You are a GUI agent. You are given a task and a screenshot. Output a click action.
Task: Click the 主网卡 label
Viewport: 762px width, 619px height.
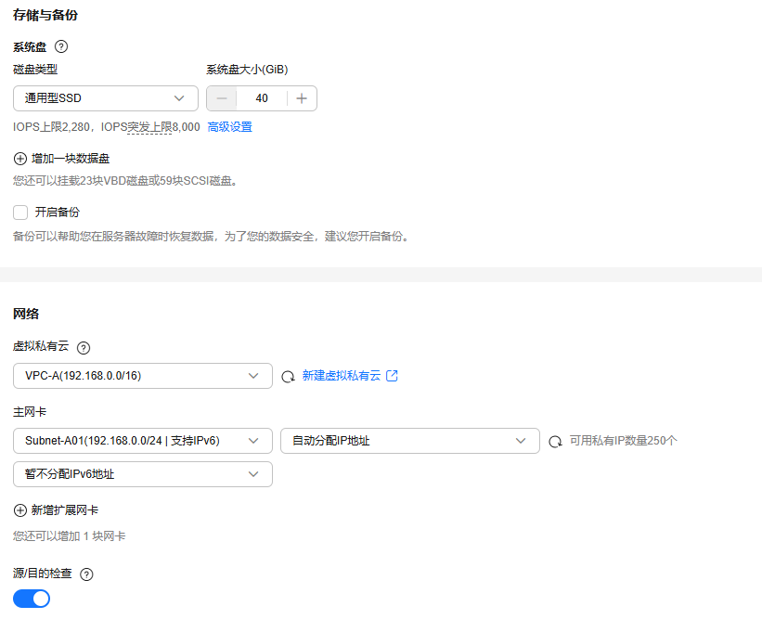pyautogui.click(x=30, y=412)
